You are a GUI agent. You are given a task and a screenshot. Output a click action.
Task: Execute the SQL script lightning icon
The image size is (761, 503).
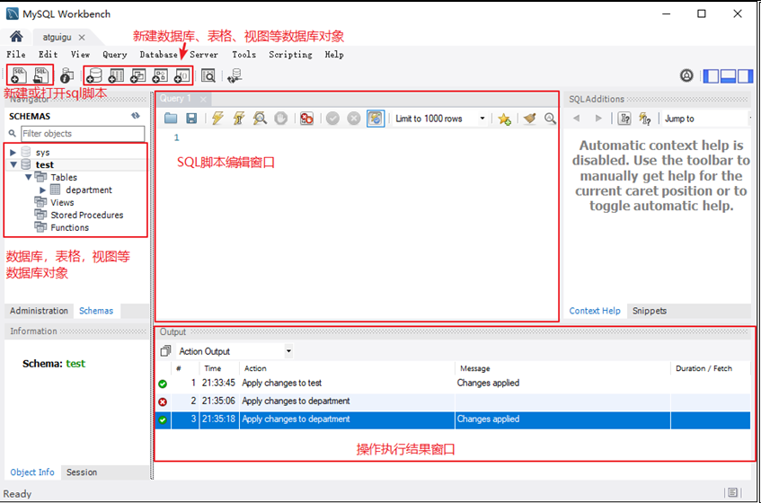click(217, 118)
